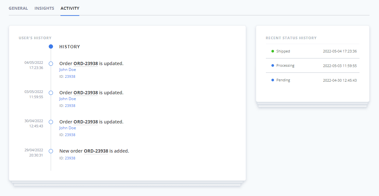Follow ID 23938 link in 03/05/2022 entry
This screenshot has height=196, width=379.
tap(70, 106)
